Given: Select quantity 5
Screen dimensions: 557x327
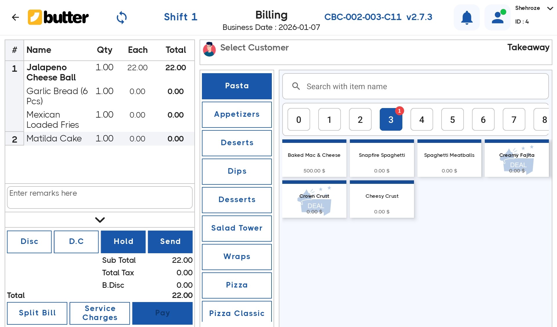Looking at the screenshot, I should [453, 119].
